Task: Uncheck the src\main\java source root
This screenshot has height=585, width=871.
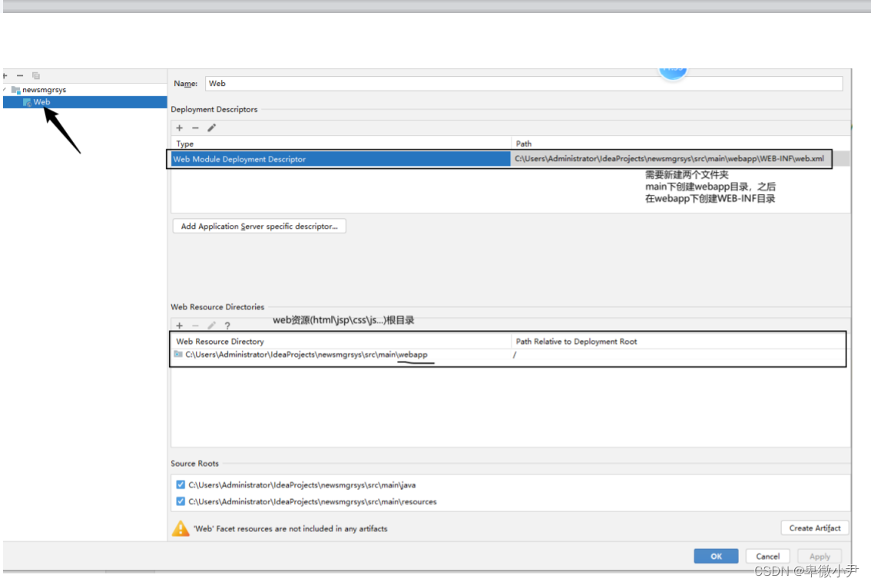Action: 180,484
